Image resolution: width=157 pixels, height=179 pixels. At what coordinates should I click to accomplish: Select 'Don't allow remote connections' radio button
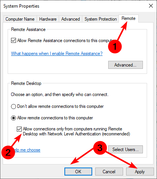[13, 106]
